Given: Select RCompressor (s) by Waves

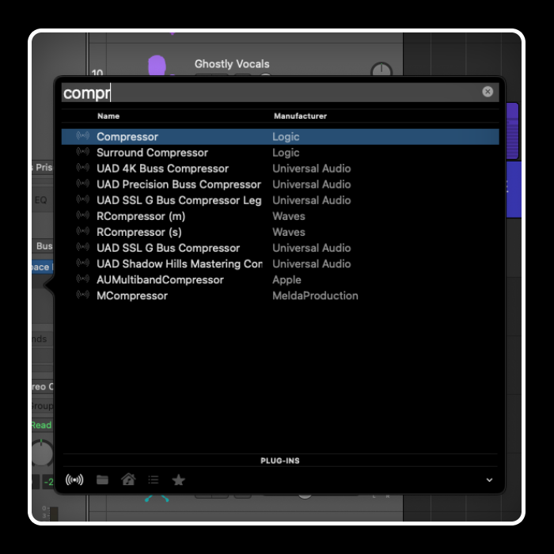Looking at the screenshot, I should 280,232.
